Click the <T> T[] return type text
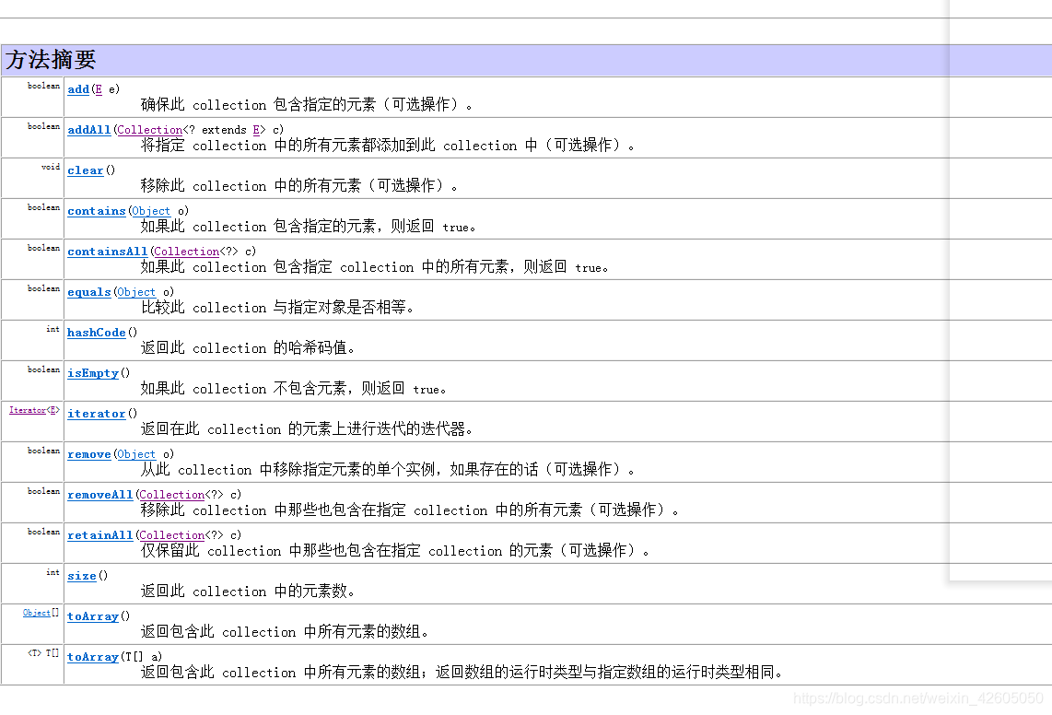This screenshot has width=1052, height=715. pos(43,653)
